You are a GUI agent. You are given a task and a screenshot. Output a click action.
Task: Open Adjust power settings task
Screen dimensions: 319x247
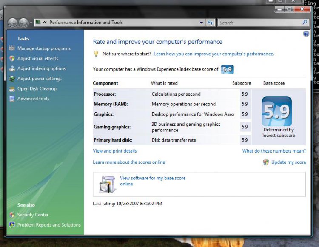[x=39, y=79]
